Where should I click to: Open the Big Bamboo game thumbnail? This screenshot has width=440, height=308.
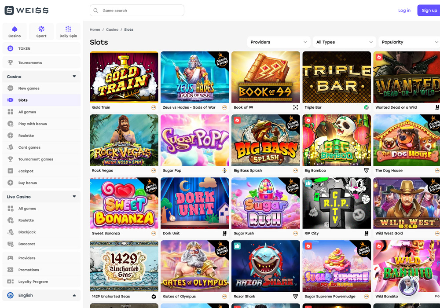point(337,140)
